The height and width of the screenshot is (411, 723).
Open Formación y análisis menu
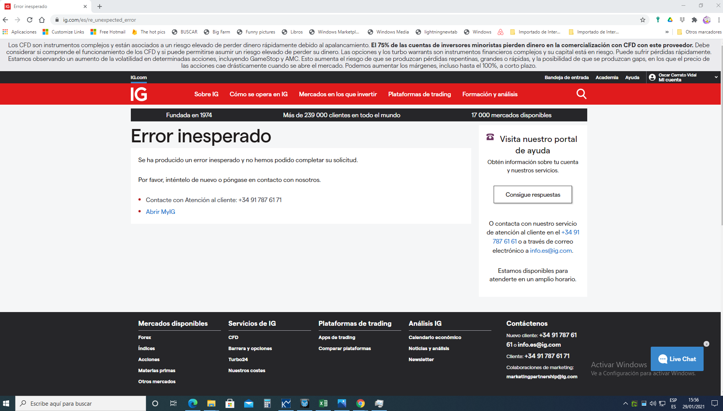tap(490, 94)
